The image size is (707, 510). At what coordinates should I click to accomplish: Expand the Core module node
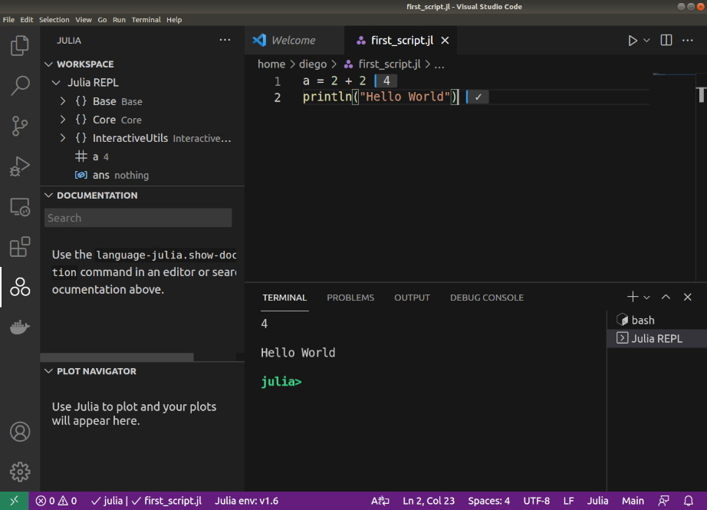coord(63,120)
